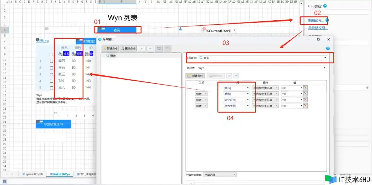The width and height of the screenshot is (372, 185).
Task: Click the formula icon beside the 优秀学员 value
Action: (x=305, y=106)
